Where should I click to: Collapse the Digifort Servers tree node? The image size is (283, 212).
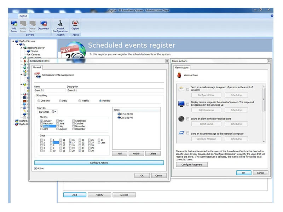coord(13,41)
